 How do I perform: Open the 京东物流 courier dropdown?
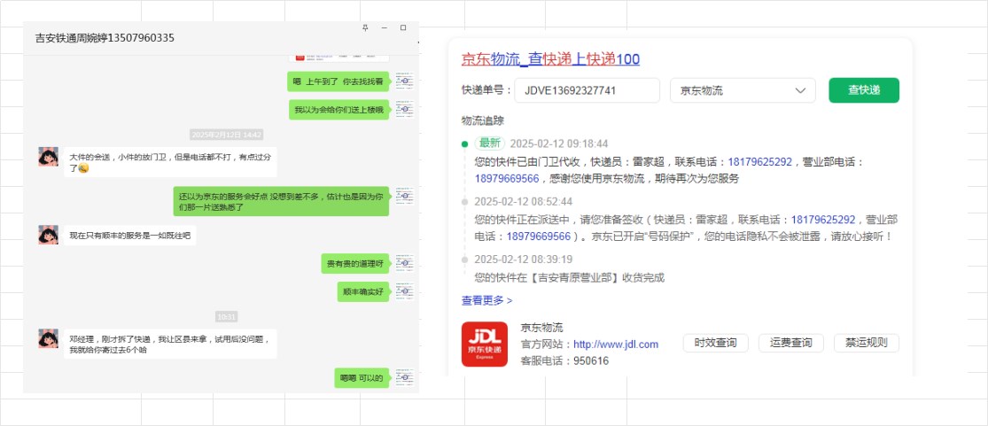point(743,90)
